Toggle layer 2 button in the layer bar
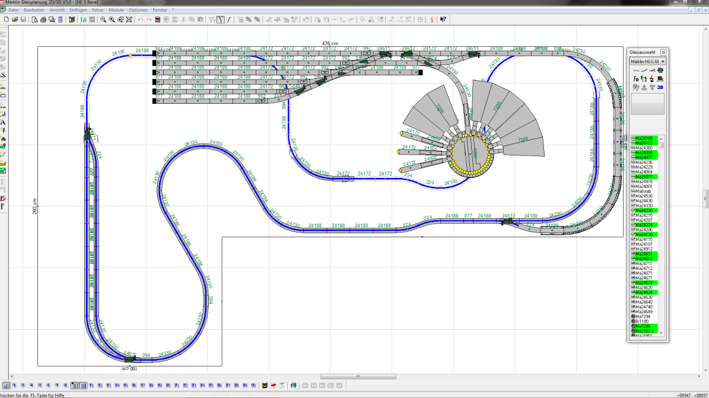The width and height of the screenshot is (709, 398). click(15, 386)
